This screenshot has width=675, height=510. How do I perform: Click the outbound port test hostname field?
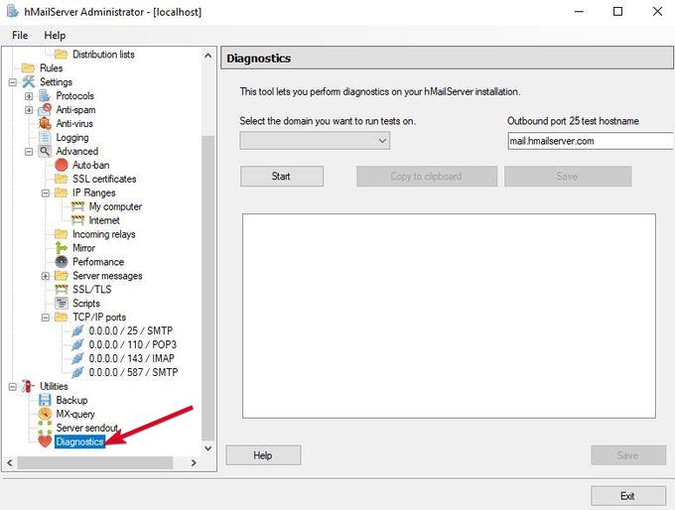pyautogui.click(x=590, y=141)
